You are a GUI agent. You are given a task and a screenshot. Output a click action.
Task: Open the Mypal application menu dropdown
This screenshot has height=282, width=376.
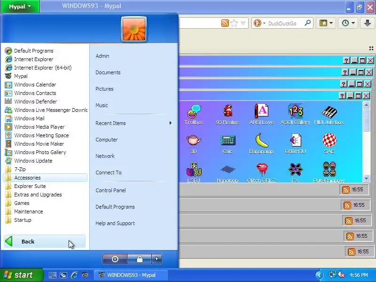[x=20, y=6]
